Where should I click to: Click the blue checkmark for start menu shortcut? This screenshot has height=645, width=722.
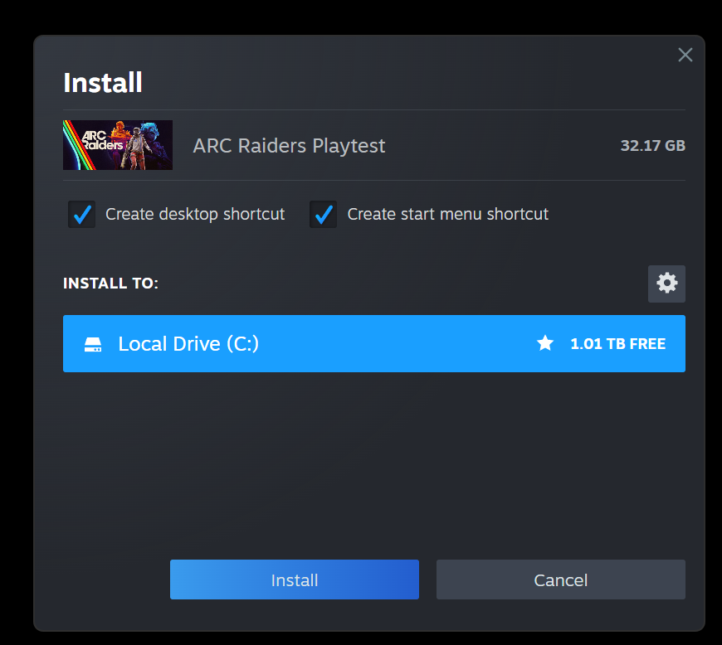point(324,215)
